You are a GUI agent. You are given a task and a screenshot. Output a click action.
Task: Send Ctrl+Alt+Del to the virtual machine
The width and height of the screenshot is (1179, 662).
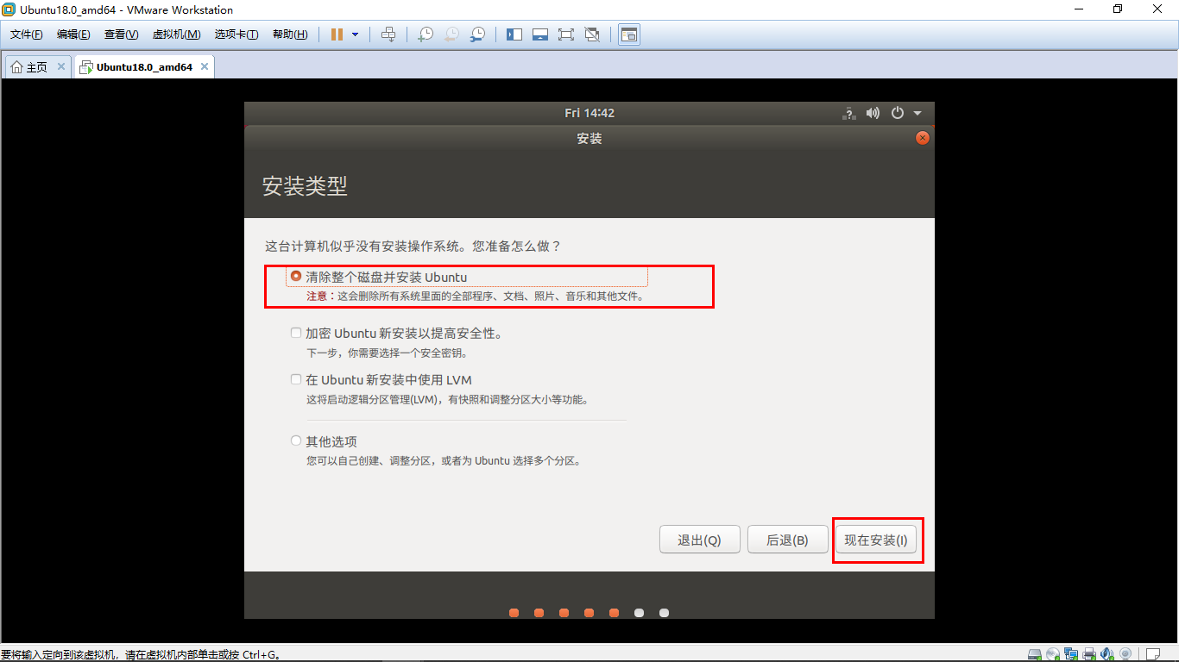point(388,34)
